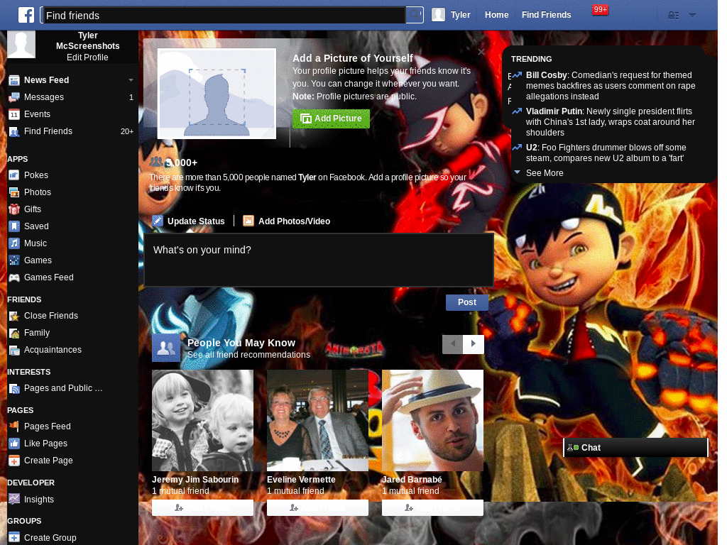Click the Pages and Public icon
Viewport: 727px width, 545px height.
(x=14, y=389)
